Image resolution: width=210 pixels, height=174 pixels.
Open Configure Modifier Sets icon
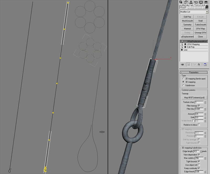coord(205,65)
